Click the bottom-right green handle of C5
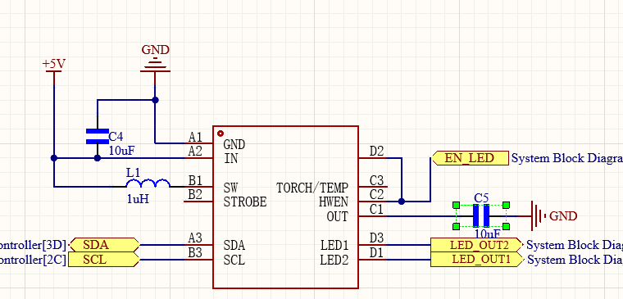 coord(507,226)
